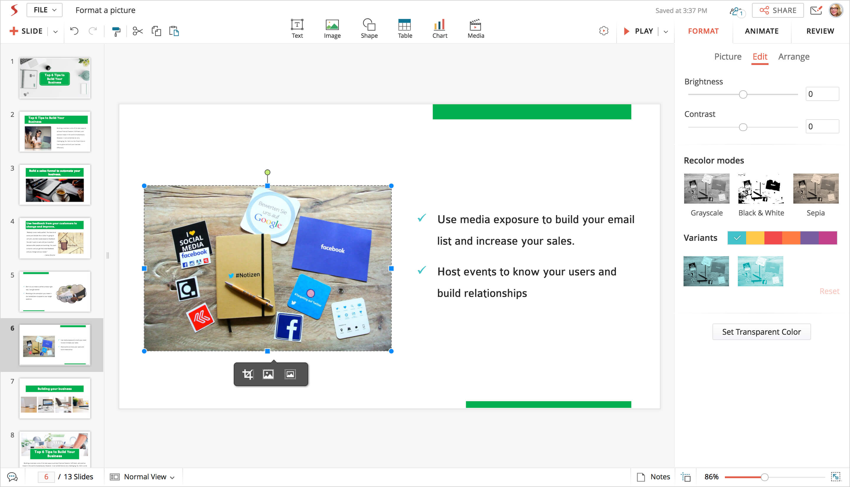Open the FILE dropdown menu
Image resolution: width=850 pixels, height=487 pixels.
pos(45,10)
